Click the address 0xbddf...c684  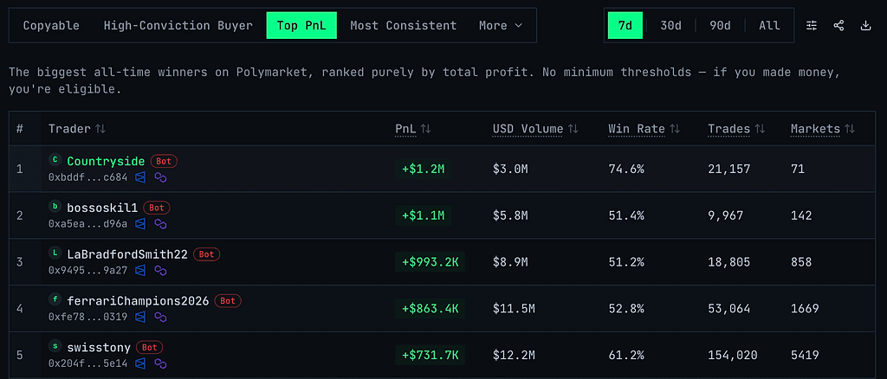87,178
